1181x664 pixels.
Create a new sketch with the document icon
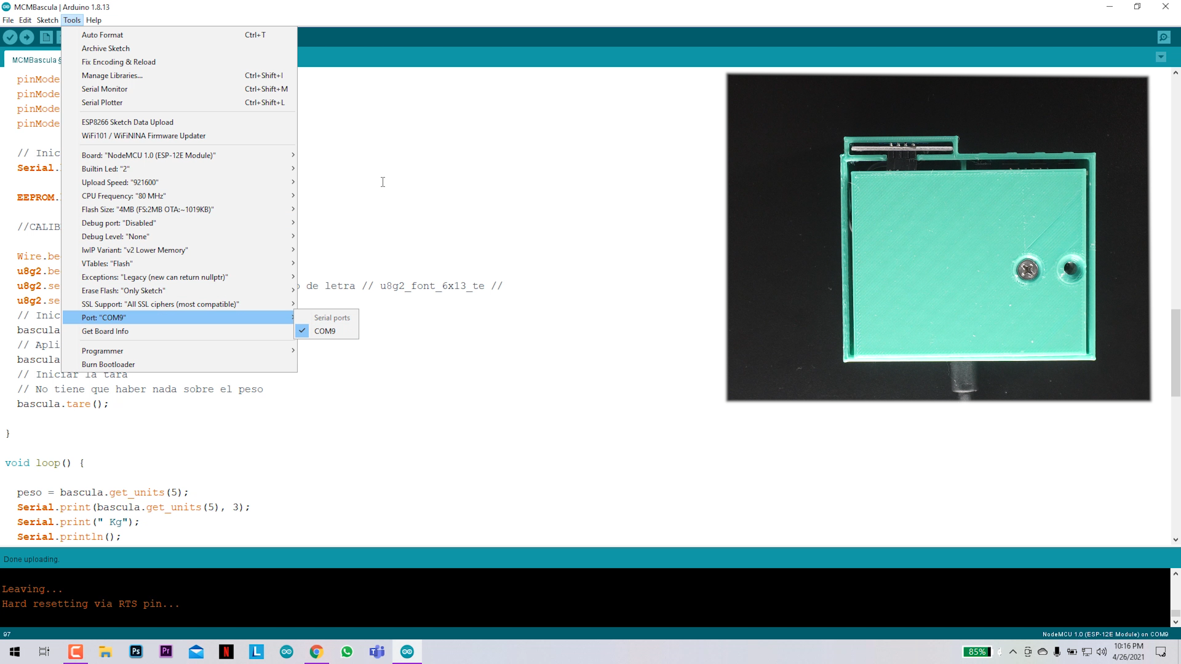click(46, 37)
